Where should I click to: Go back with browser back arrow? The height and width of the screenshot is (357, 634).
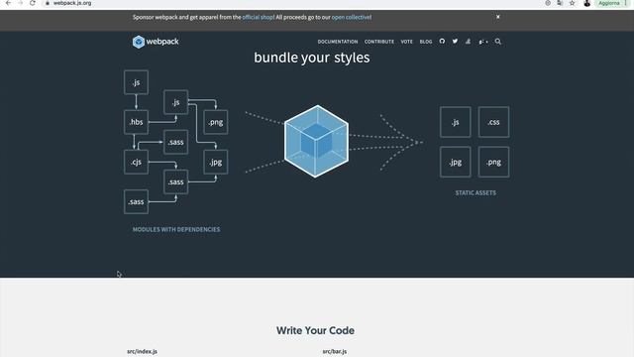click(8, 3)
